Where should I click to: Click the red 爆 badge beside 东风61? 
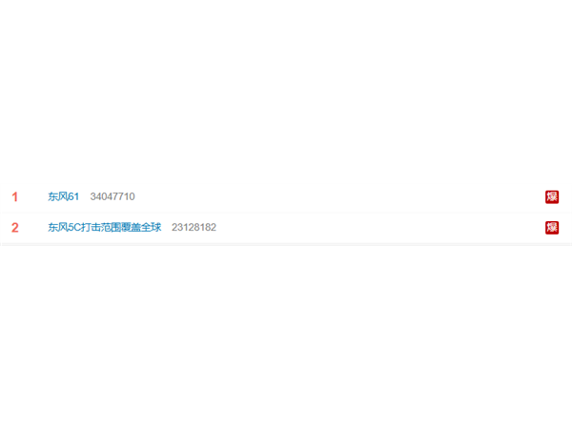coord(552,197)
